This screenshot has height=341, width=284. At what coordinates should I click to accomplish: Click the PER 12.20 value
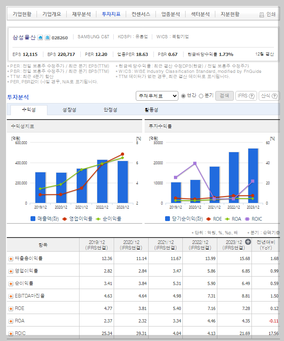point(101,54)
